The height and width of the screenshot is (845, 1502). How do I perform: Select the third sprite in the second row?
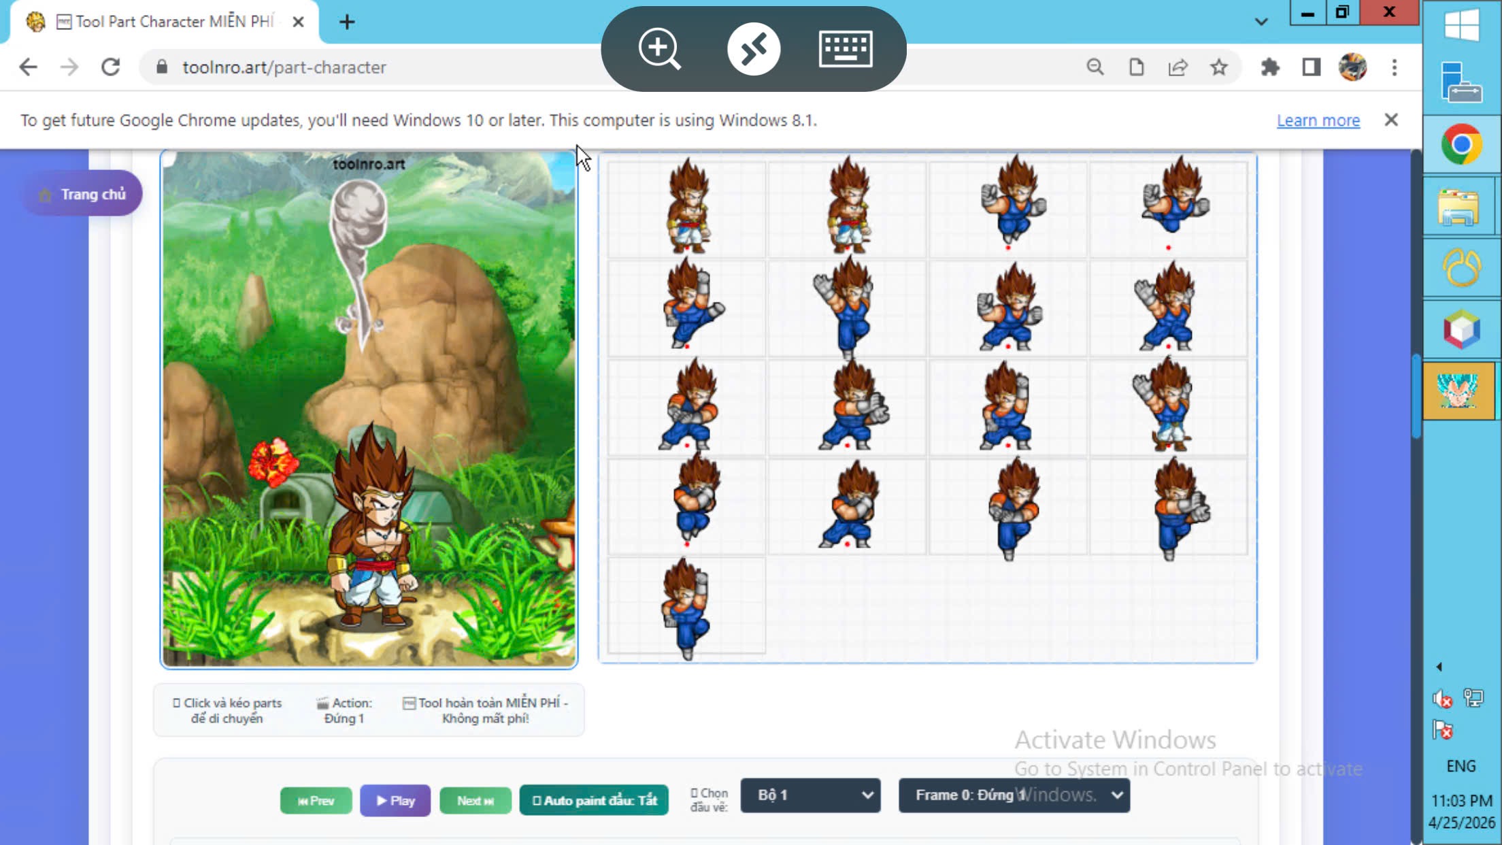coord(1009,308)
